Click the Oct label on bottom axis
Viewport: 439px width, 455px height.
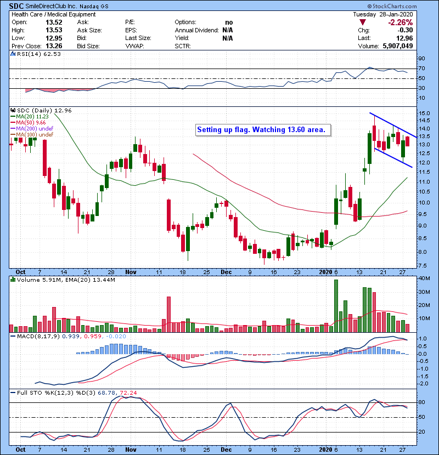click(20, 450)
